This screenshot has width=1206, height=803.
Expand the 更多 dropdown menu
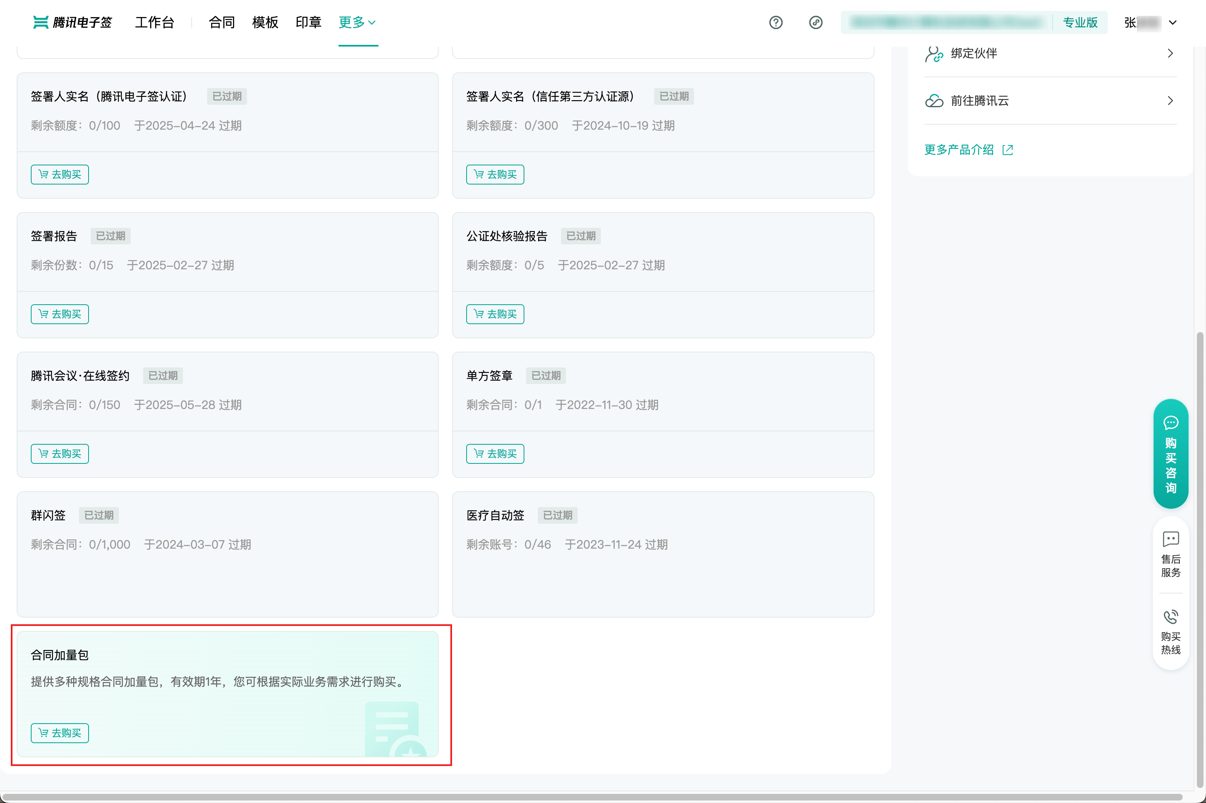[x=358, y=22]
